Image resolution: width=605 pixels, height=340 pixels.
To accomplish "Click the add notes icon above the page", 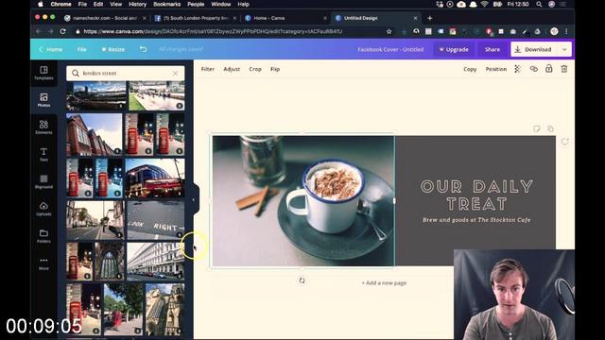I will click(537, 128).
